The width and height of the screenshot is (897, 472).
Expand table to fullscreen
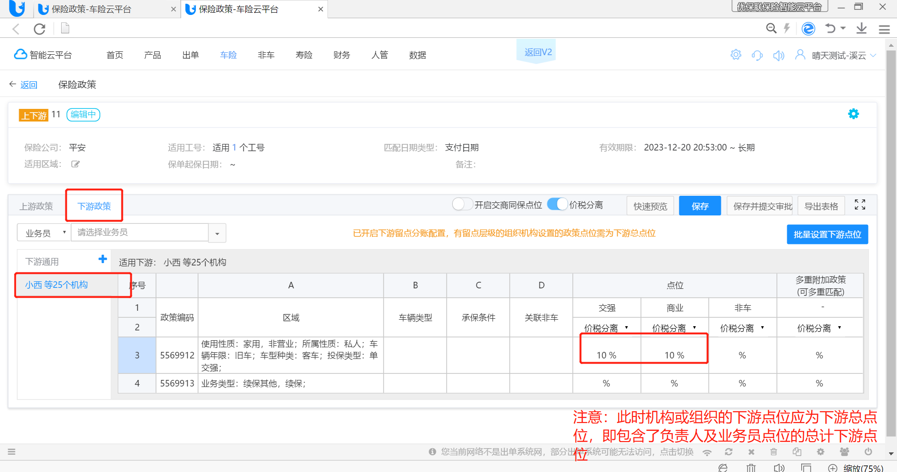pyautogui.click(x=860, y=205)
